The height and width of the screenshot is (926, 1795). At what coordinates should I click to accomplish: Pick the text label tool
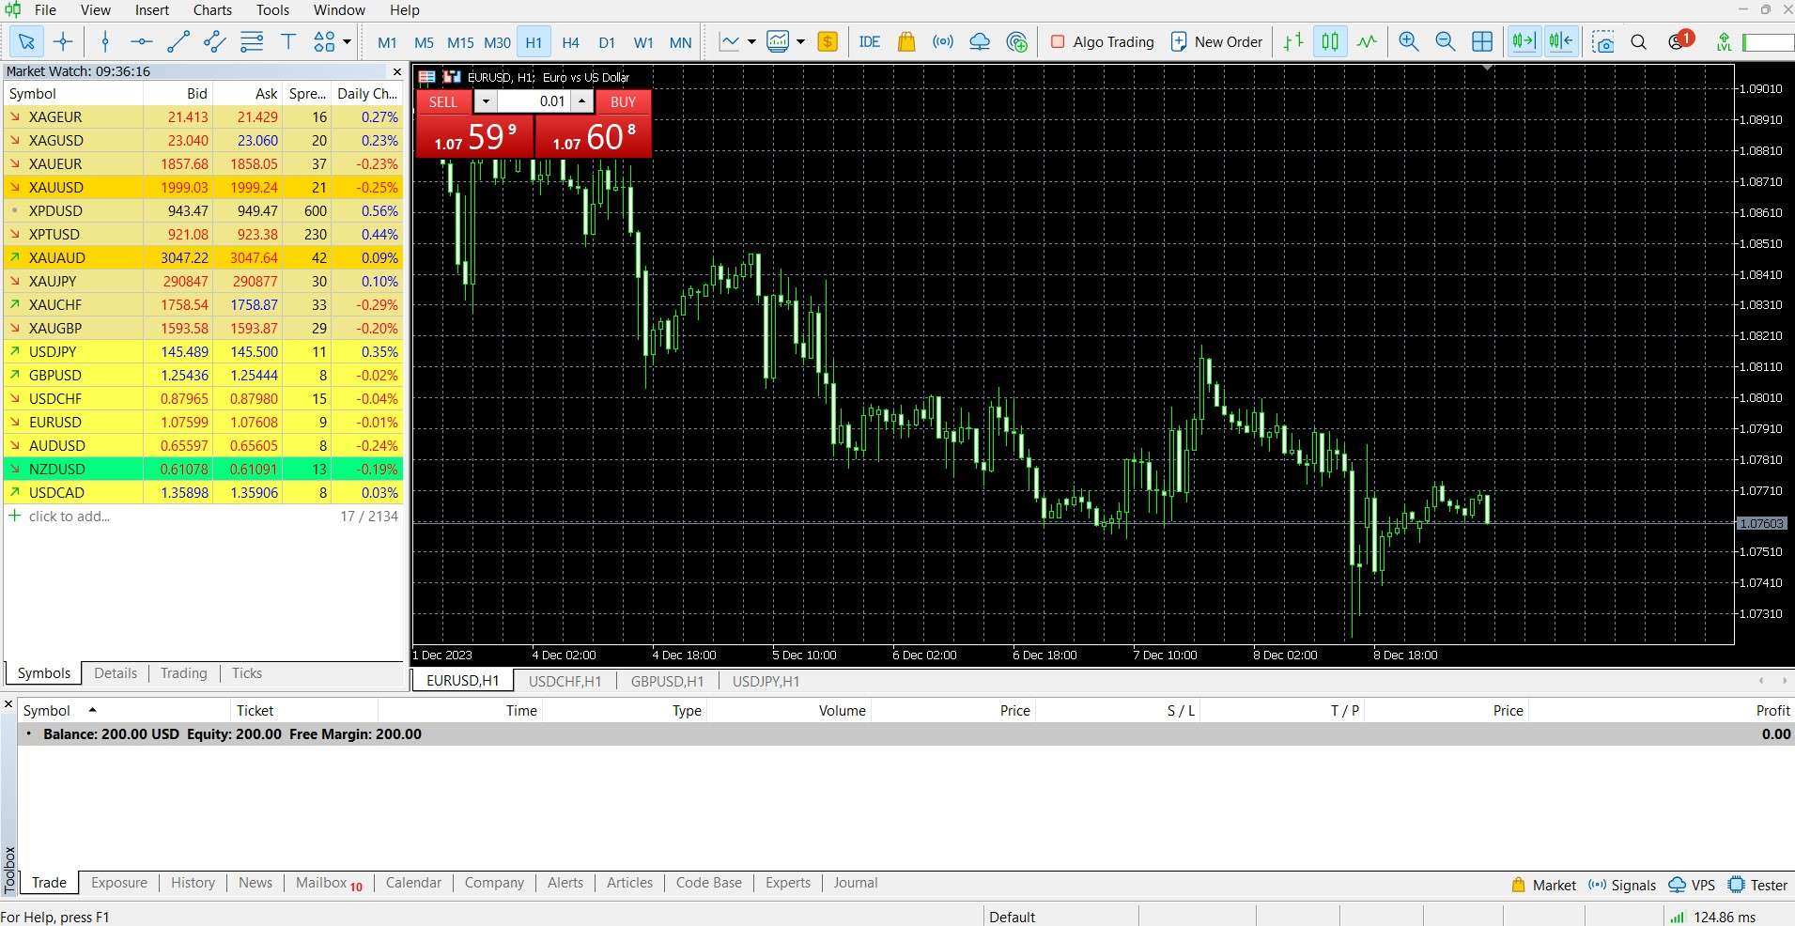tap(288, 41)
